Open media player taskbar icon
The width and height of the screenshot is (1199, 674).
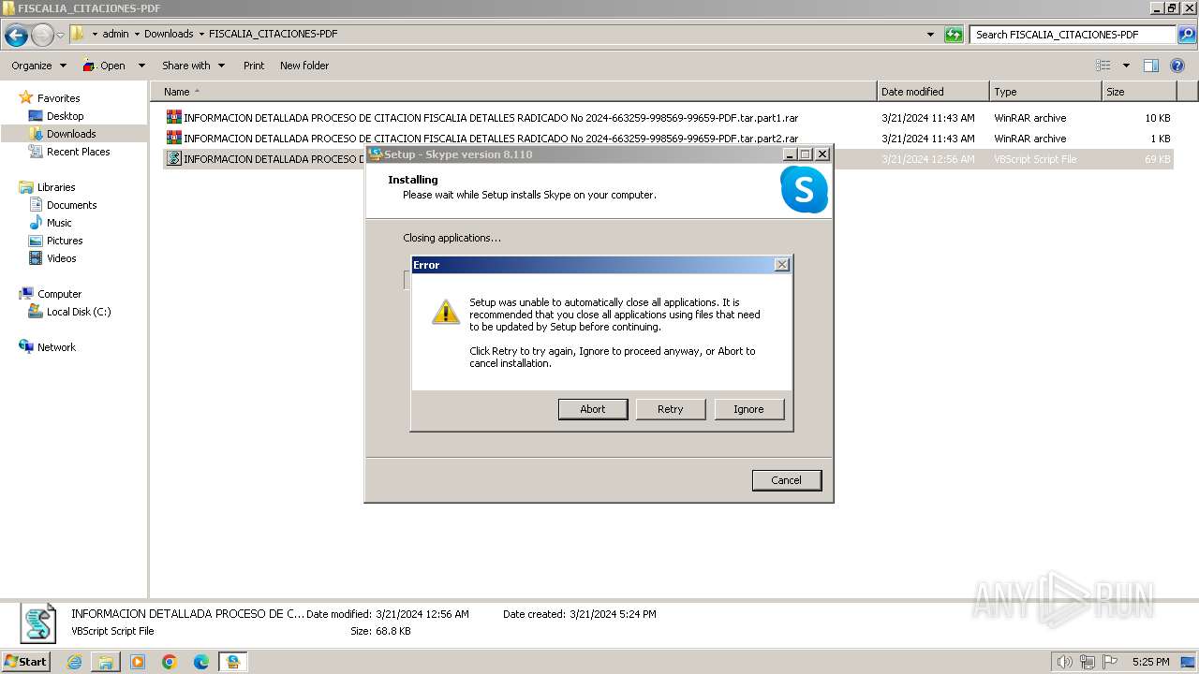click(x=138, y=662)
